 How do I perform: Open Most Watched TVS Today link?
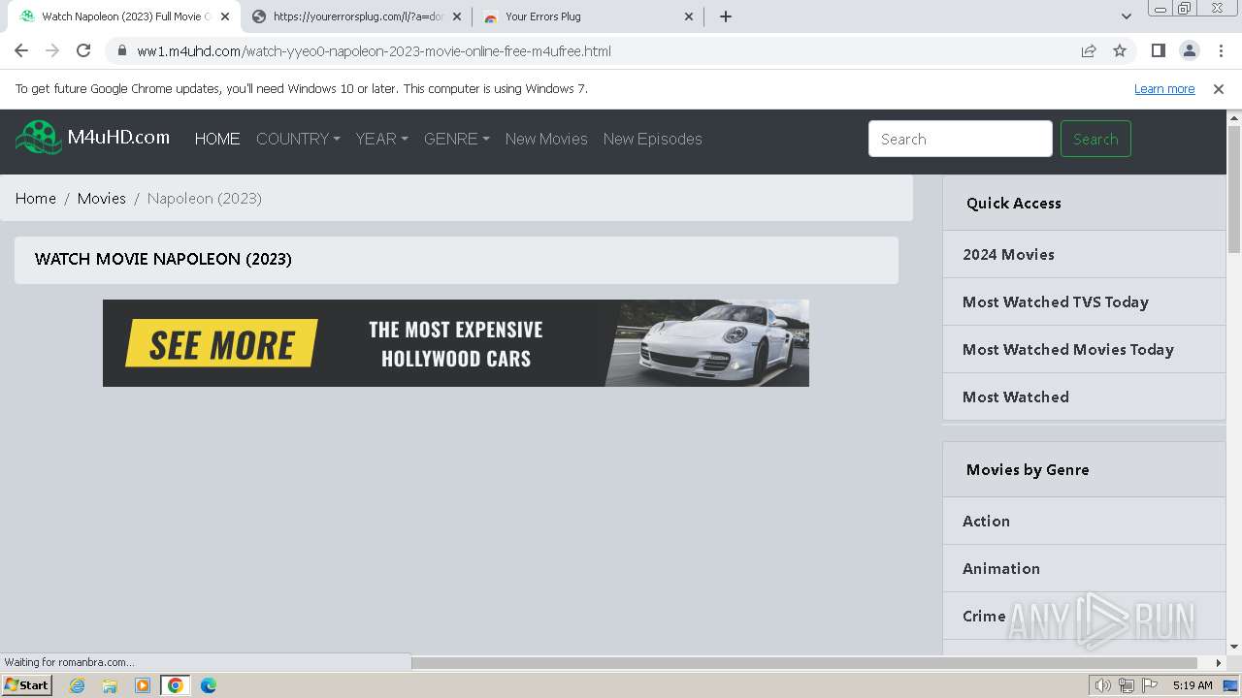[1084, 301]
